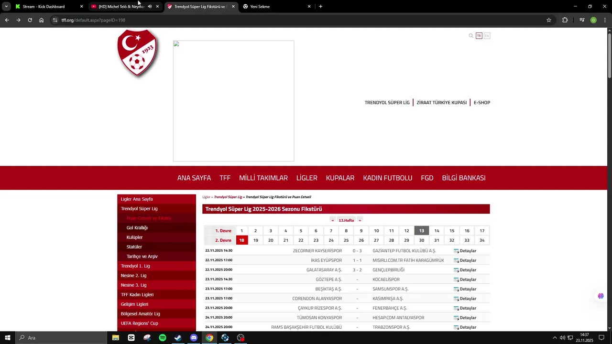Viewport: 612px width, 344px height.
Task: Click the Ligler breadcrumb link
Action: point(206,197)
